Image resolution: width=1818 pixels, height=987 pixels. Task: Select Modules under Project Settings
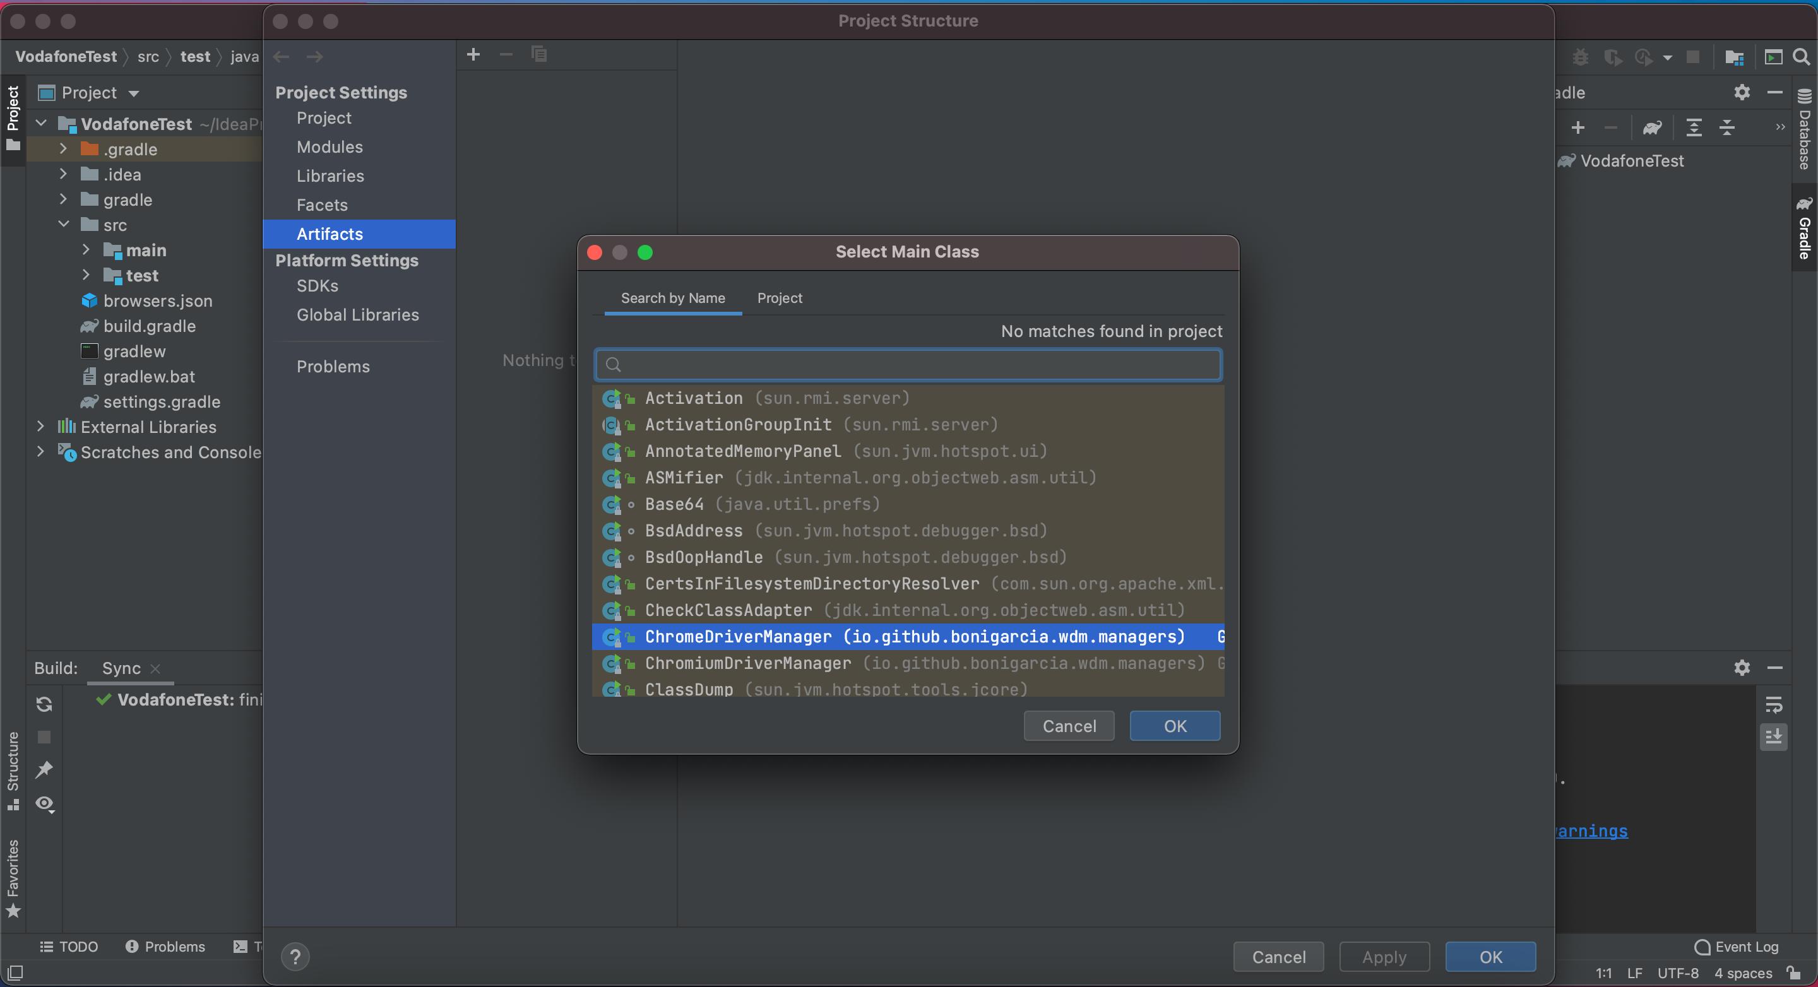coord(330,147)
